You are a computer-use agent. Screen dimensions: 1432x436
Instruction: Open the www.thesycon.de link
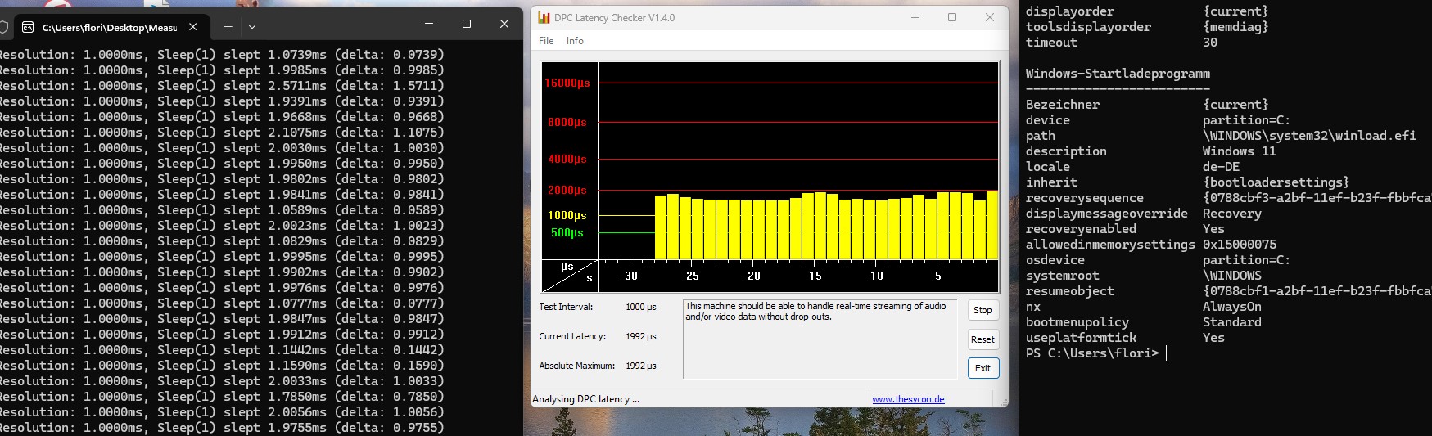point(908,399)
